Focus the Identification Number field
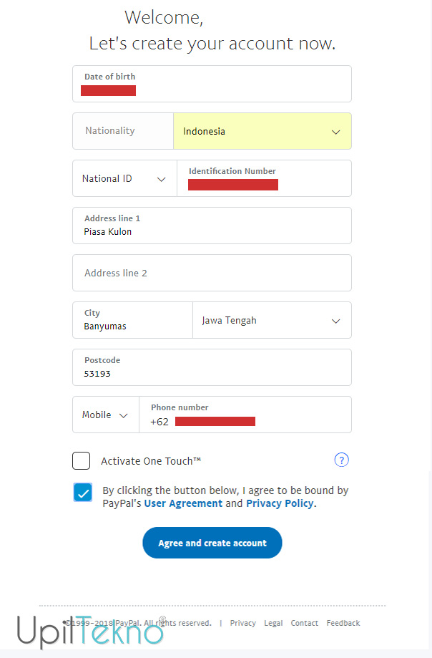Viewport: 432px width, 658px height. pos(265,178)
